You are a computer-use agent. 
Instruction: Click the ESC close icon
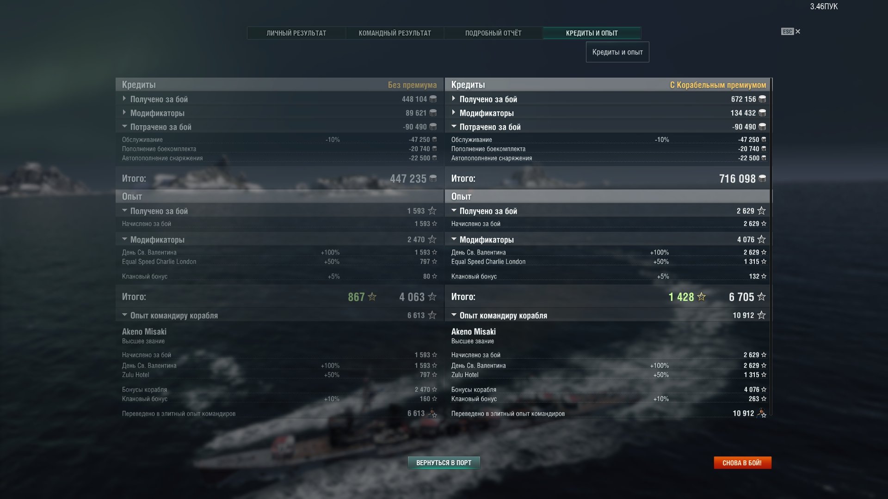click(791, 31)
